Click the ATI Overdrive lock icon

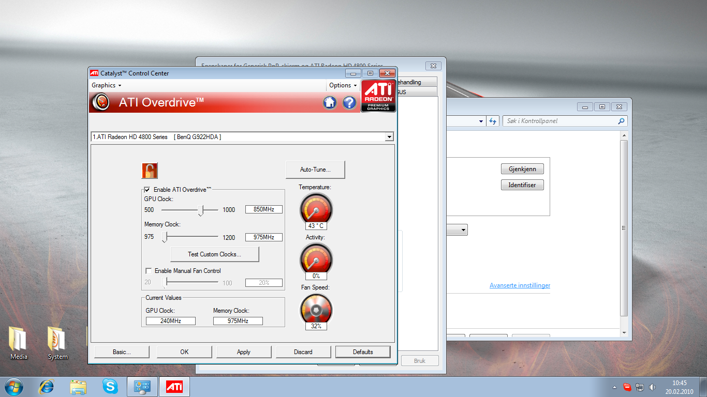pyautogui.click(x=150, y=171)
